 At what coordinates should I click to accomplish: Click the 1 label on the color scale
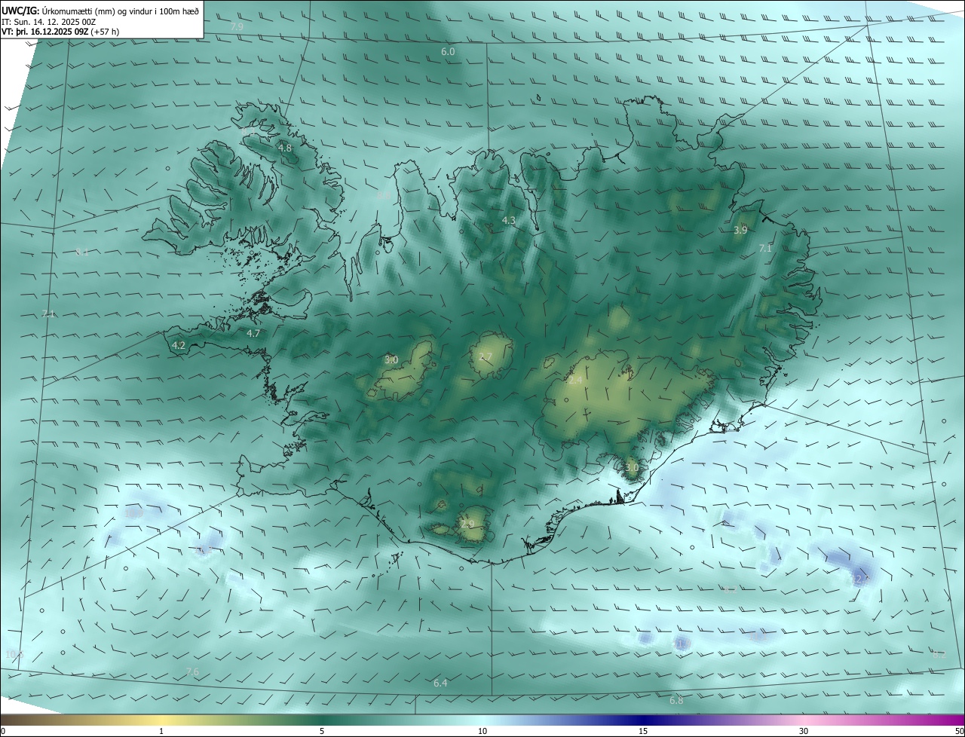point(161,731)
